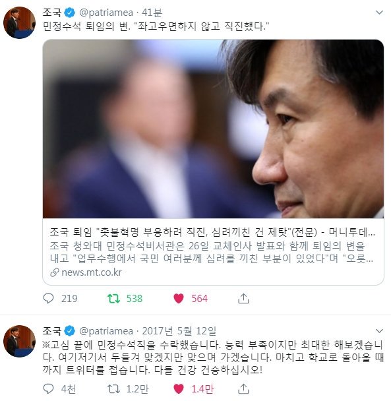Image resolution: width=391 pixels, height=401 pixels.
Task: Open the news.mt.co.kr link card
Action: (x=213, y=162)
